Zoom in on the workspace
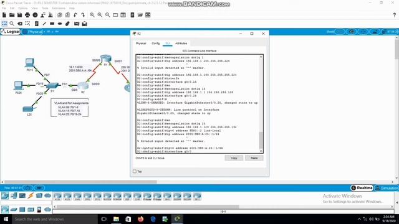 click(92, 15)
